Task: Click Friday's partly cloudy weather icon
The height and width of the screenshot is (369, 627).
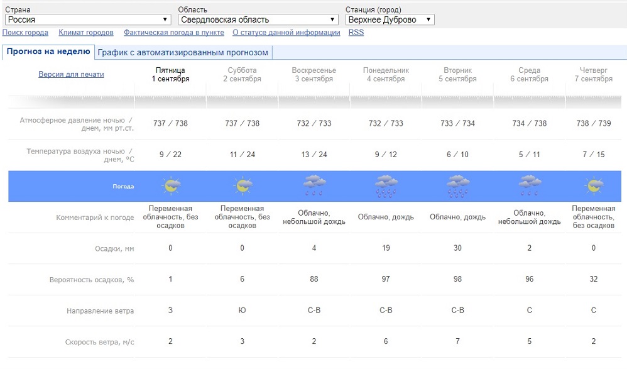Action: (x=170, y=186)
